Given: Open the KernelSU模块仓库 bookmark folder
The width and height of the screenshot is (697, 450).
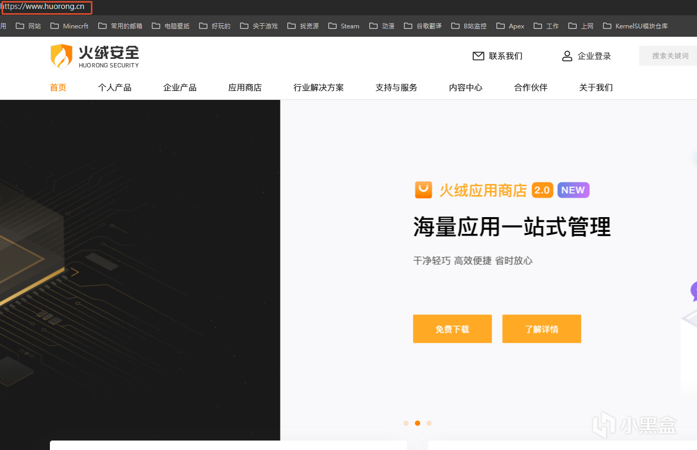Looking at the screenshot, I should click(636, 26).
